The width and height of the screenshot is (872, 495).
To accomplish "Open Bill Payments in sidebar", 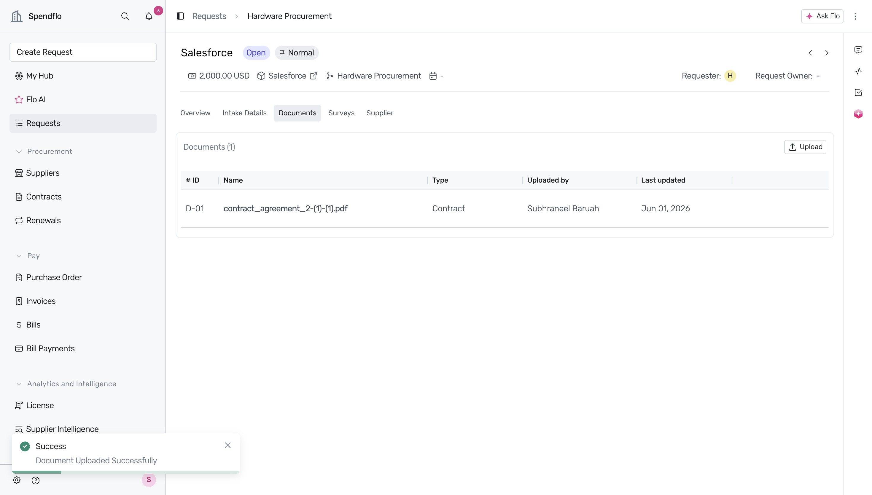I will coord(83,349).
